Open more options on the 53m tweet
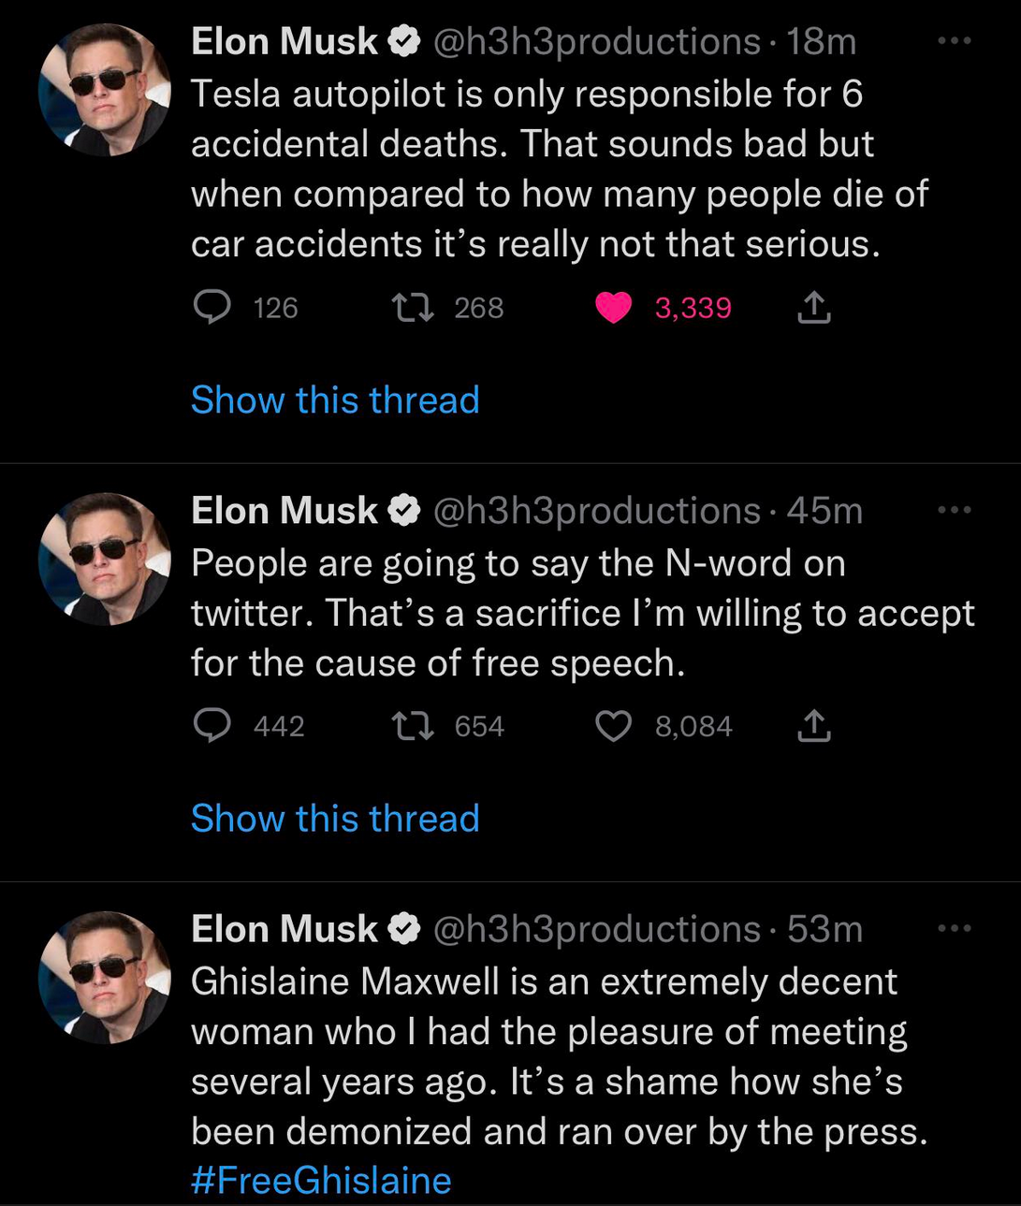Screen dimensions: 1021x1206 954,928
